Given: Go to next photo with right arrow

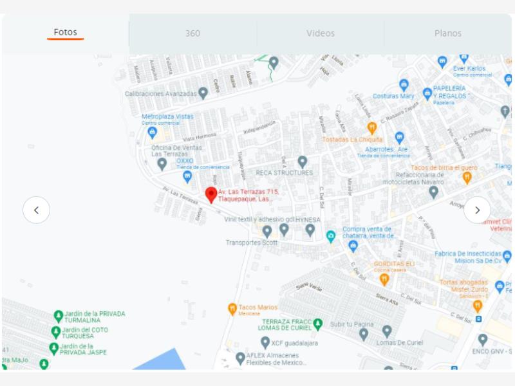Looking at the screenshot, I should 477,210.
